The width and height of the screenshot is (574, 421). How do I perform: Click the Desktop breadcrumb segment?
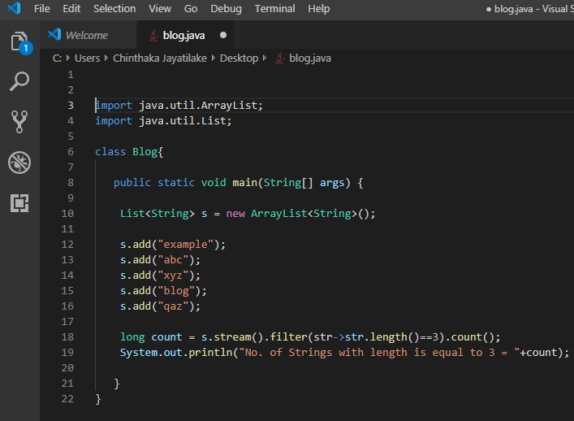tap(239, 59)
